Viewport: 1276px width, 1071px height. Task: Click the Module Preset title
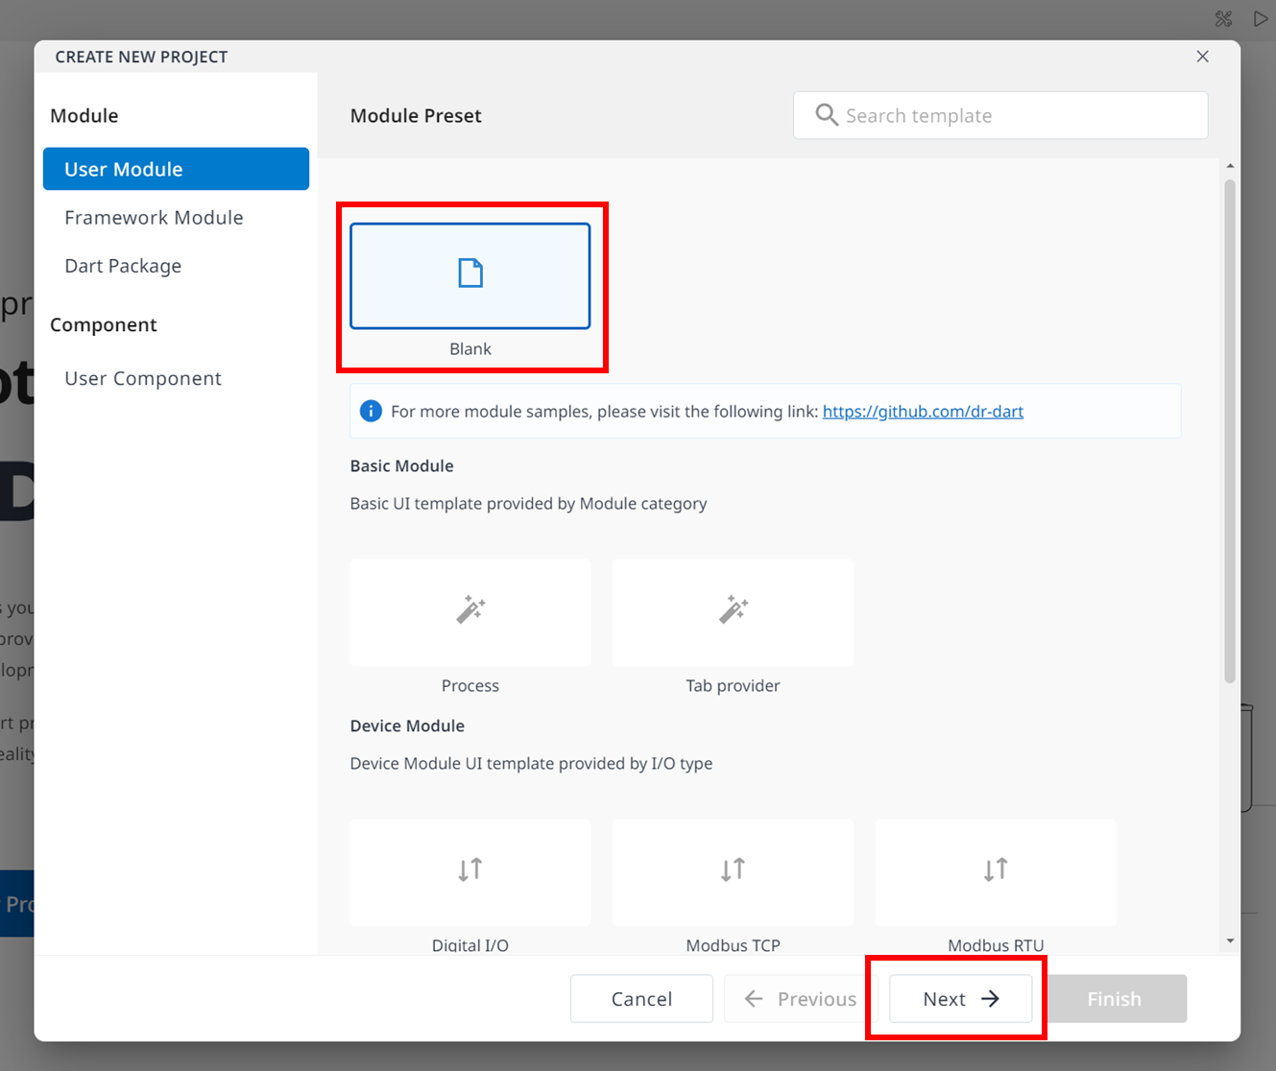(x=416, y=116)
